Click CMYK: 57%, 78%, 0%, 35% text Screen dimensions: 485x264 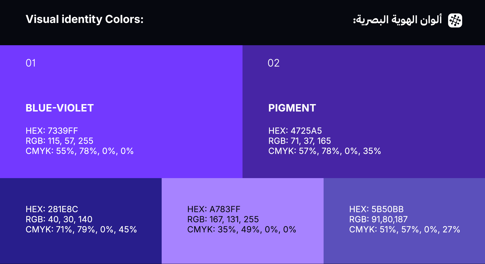[325, 151]
